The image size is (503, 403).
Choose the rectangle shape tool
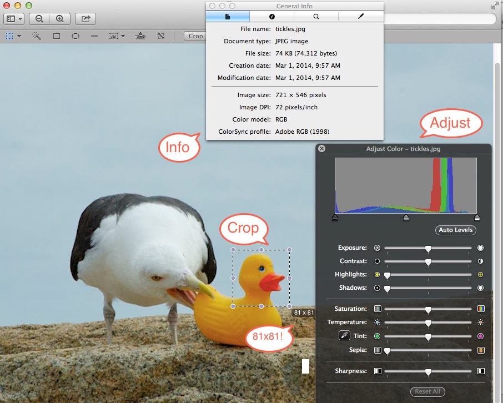[x=57, y=36]
